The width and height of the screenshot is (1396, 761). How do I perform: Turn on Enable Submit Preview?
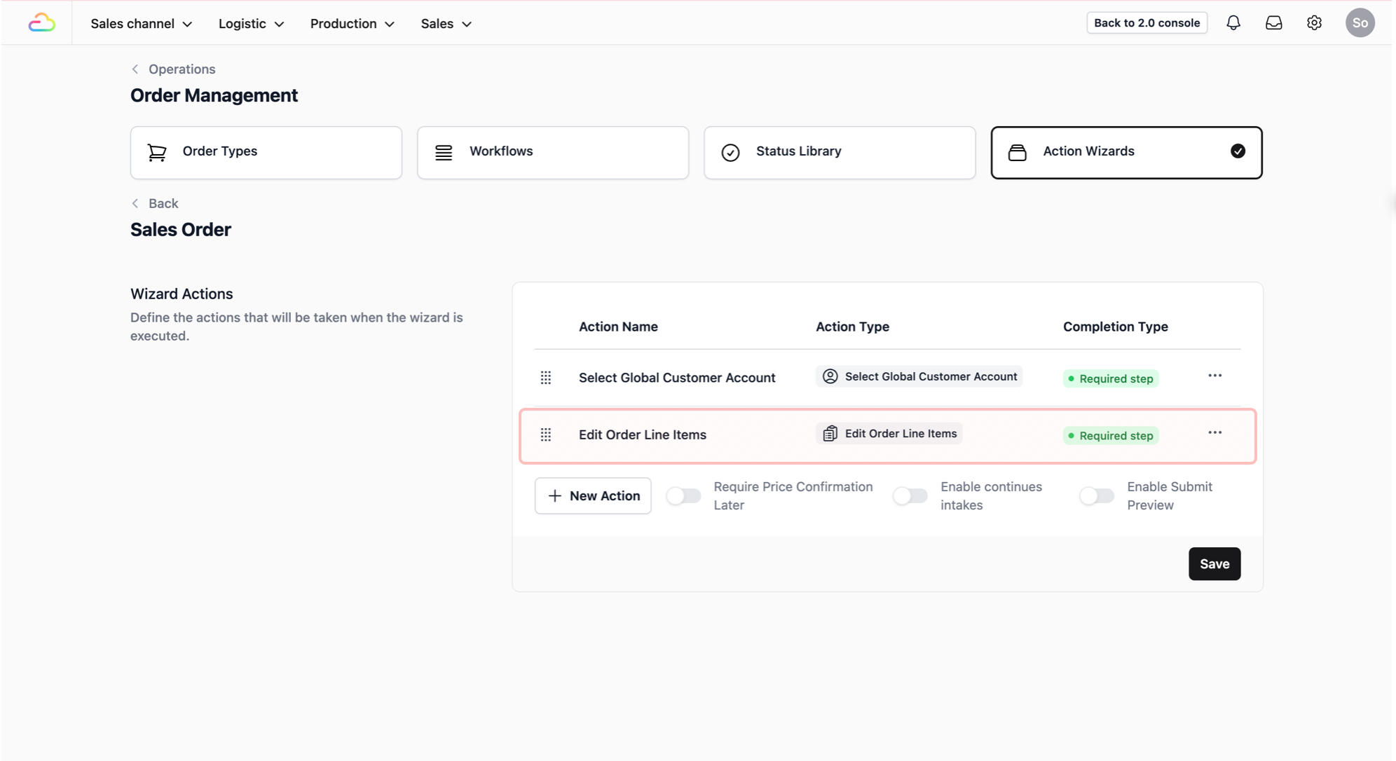click(1096, 496)
